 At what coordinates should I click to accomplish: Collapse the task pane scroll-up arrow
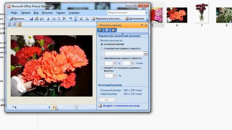pyautogui.click(x=123, y=34)
